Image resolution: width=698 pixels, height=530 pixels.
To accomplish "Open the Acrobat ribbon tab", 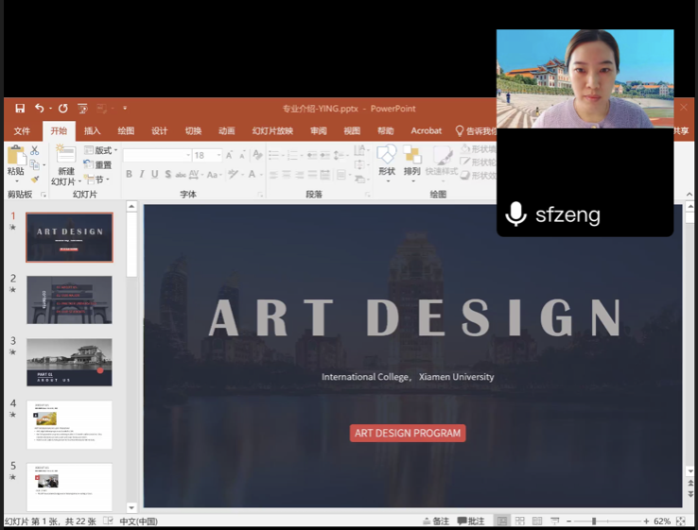I will 427,131.
